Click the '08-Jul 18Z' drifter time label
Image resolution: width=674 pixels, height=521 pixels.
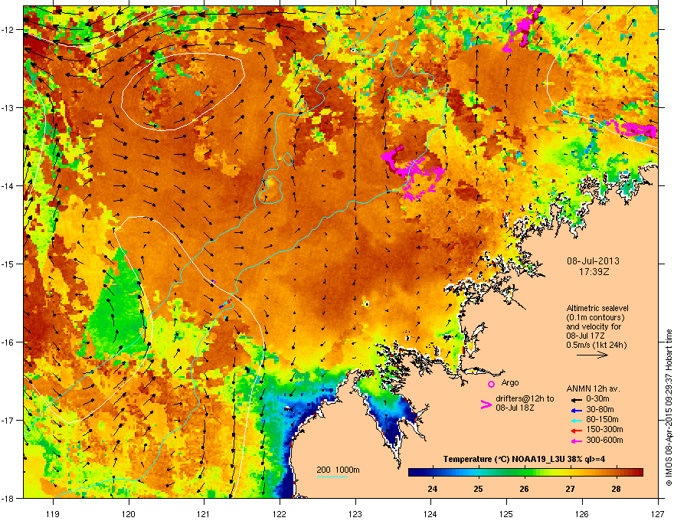pyautogui.click(x=515, y=408)
